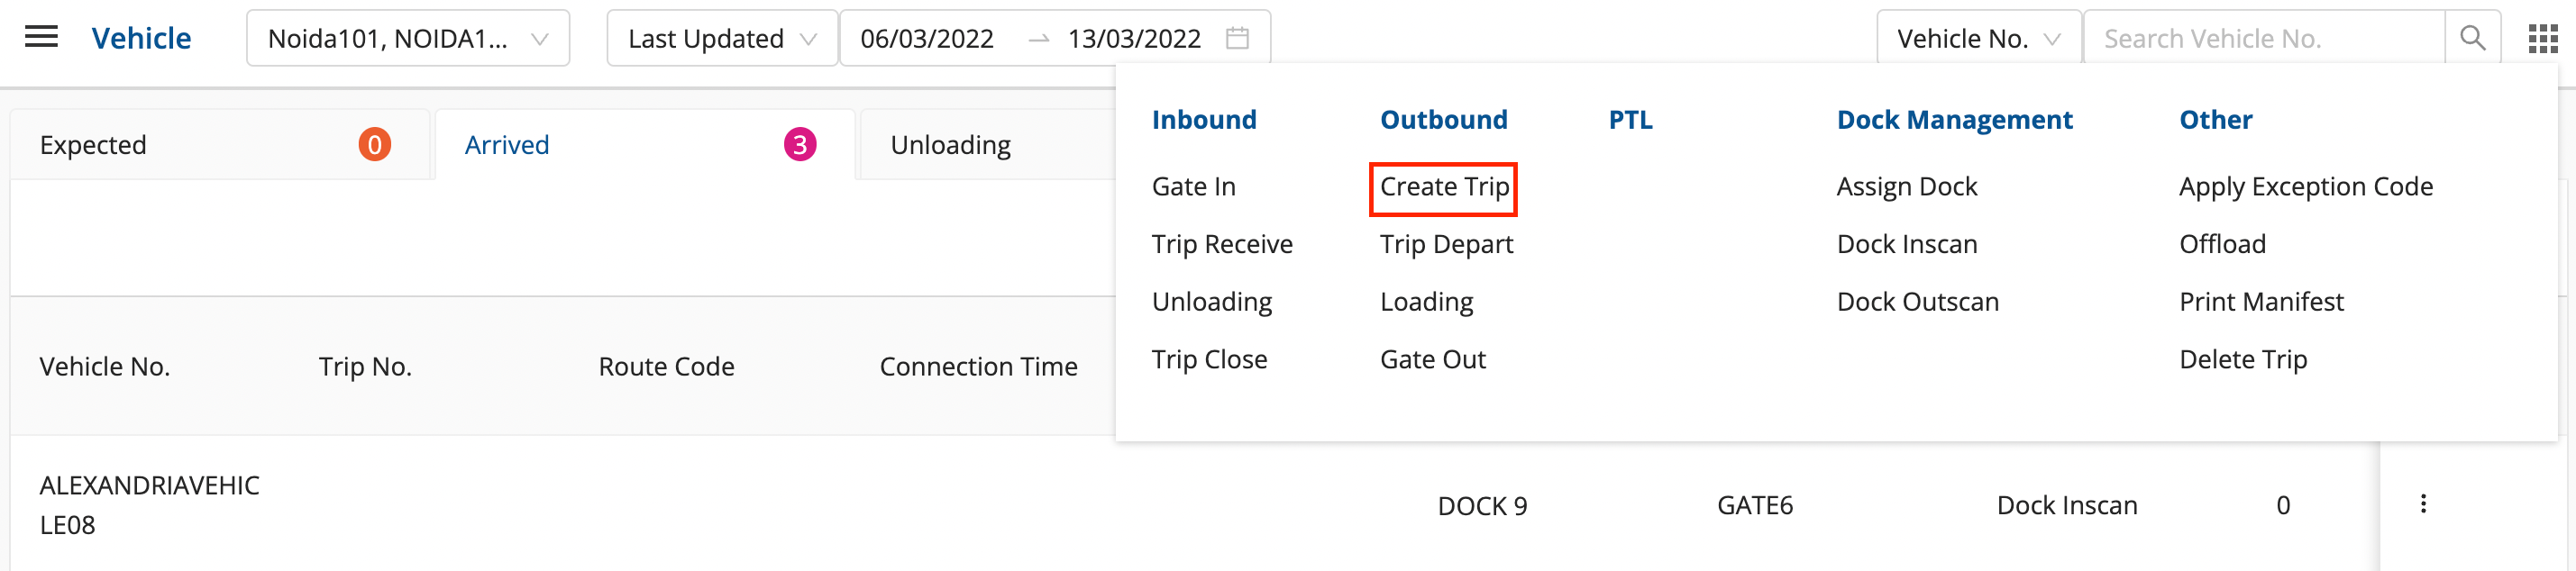This screenshot has width=2576, height=571.
Task: Click Apply Exception Code option
Action: click(x=2305, y=187)
